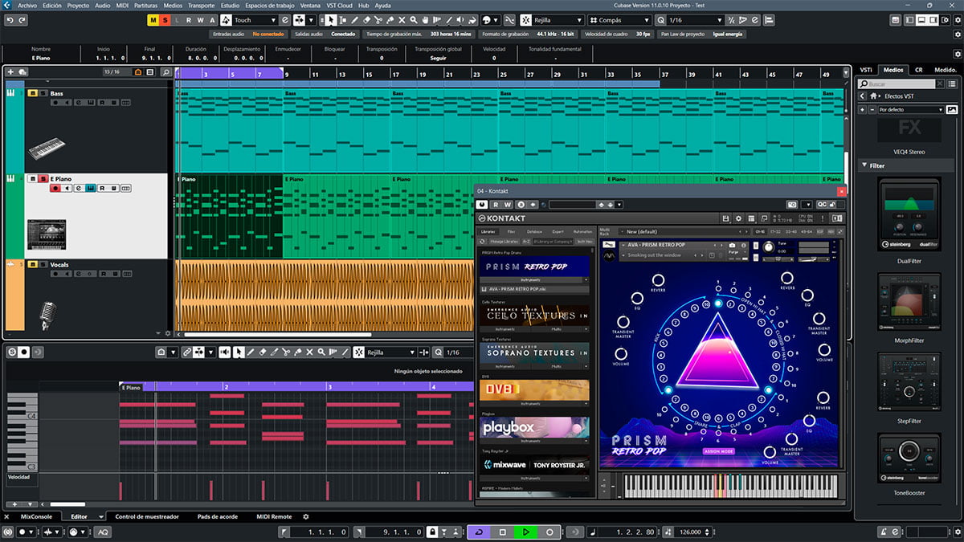Select the DualFilter effect thumbnail

(909, 213)
